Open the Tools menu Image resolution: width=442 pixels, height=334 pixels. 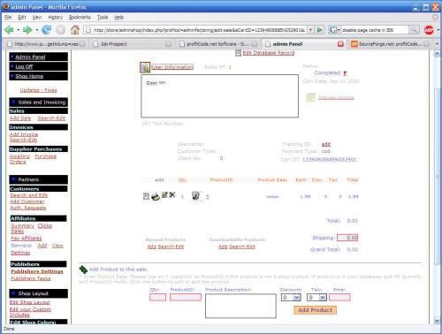tap(103, 18)
